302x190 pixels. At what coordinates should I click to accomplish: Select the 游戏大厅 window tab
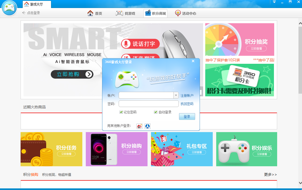[37, 4]
